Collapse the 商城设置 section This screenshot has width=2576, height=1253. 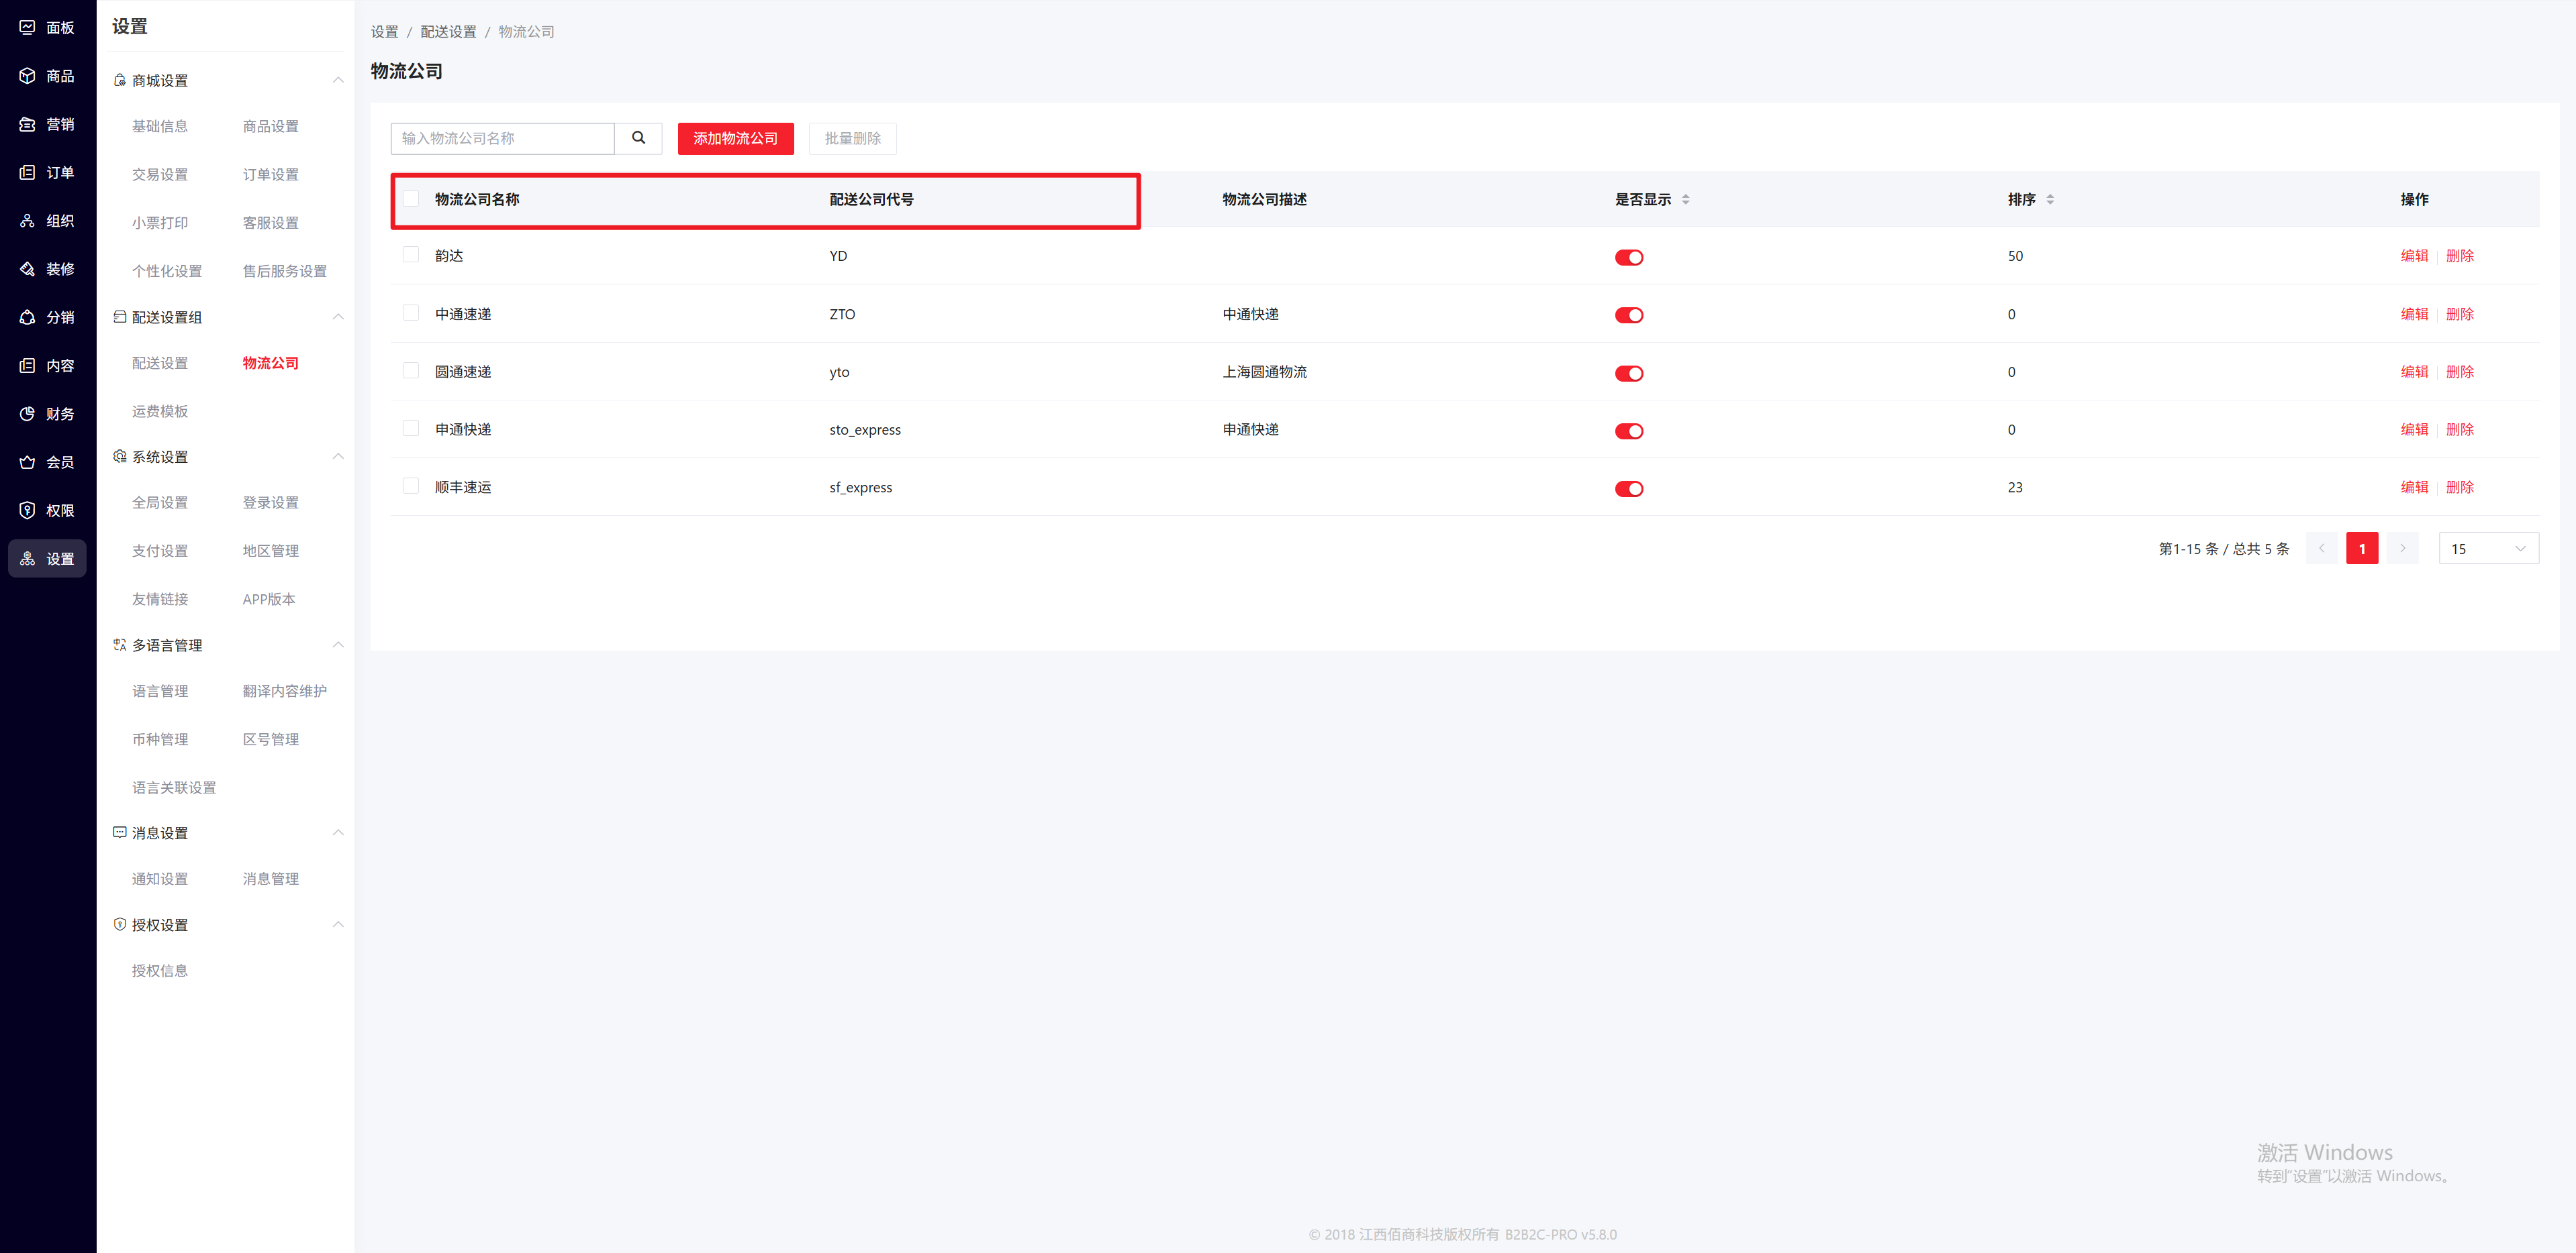tap(338, 80)
